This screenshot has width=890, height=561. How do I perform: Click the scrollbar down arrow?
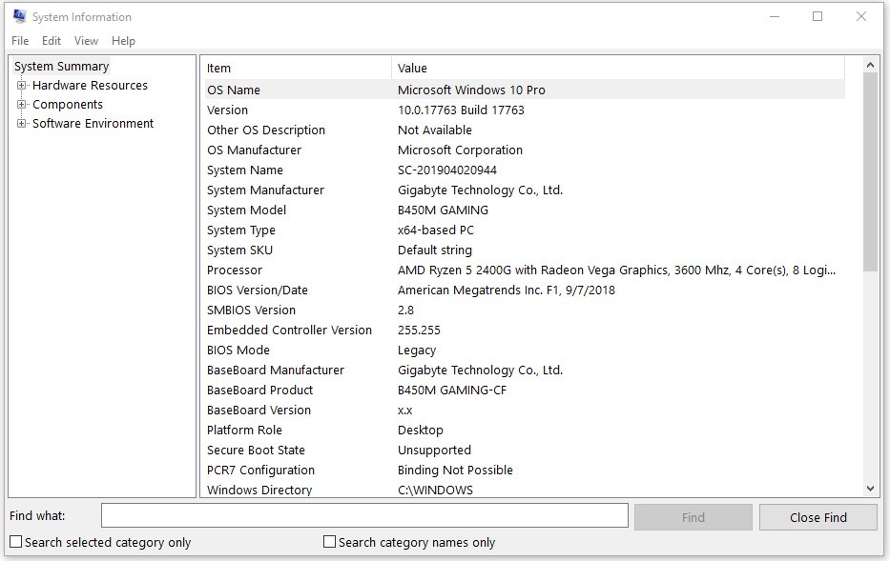(870, 489)
